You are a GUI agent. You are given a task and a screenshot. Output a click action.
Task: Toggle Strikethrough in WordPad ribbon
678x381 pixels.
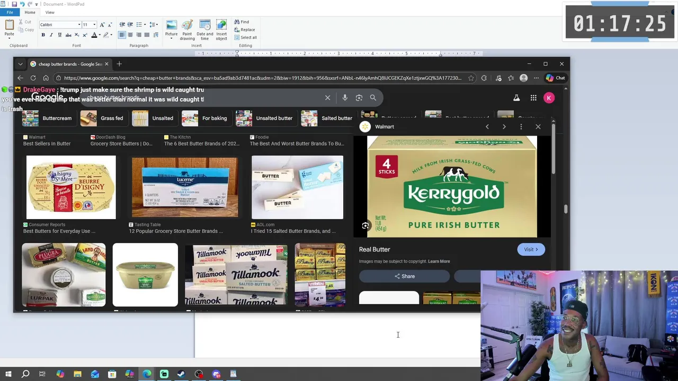coord(68,35)
